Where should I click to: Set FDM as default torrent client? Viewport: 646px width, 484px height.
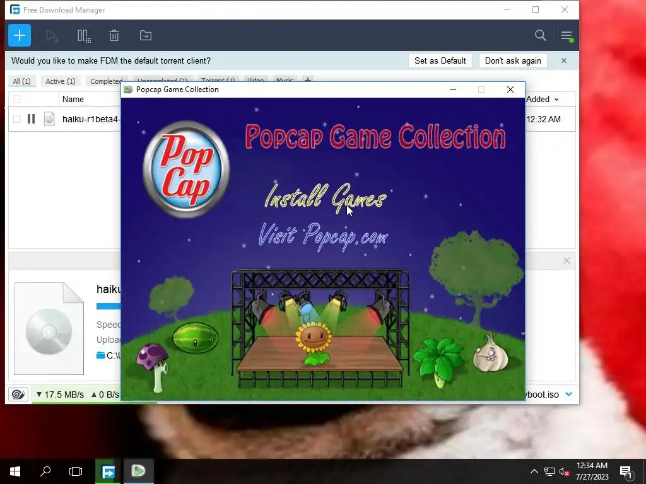[x=440, y=60]
